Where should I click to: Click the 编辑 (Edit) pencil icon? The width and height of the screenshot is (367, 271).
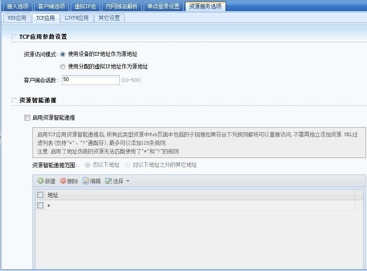pos(86,181)
